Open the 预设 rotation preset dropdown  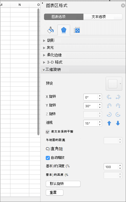114,84
